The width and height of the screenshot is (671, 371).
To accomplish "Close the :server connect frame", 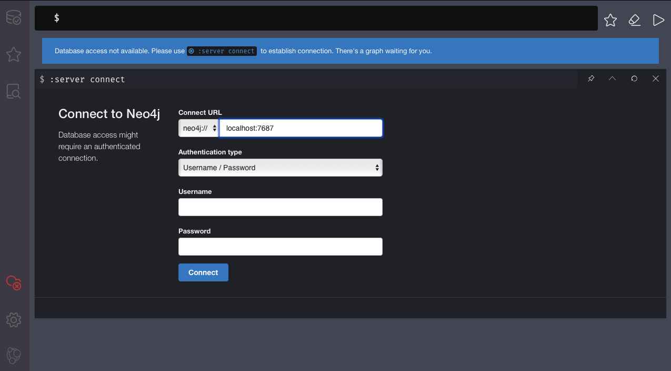I will click(x=656, y=79).
